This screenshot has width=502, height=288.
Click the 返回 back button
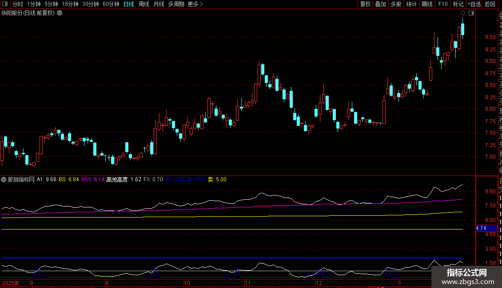(490, 4)
